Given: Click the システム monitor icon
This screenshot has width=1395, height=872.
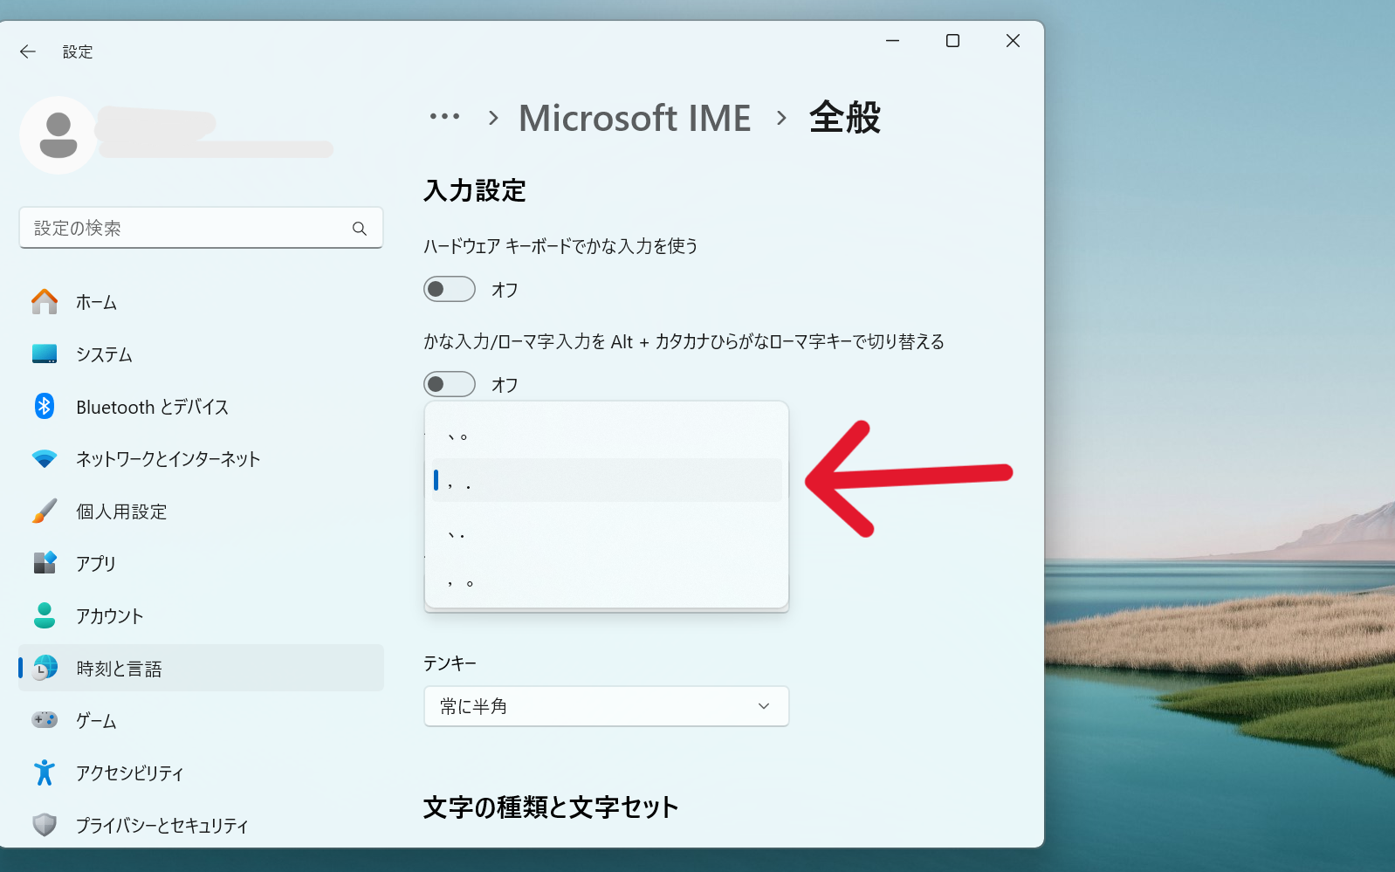Looking at the screenshot, I should pos(45,354).
